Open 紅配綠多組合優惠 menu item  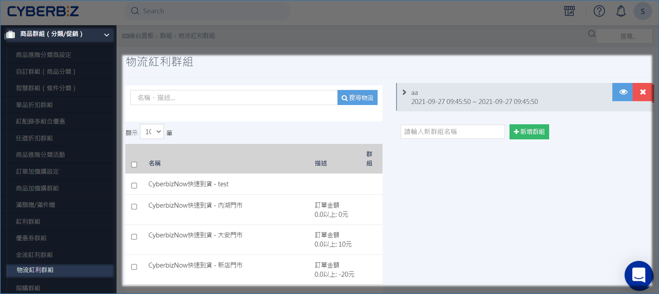(40, 121)
